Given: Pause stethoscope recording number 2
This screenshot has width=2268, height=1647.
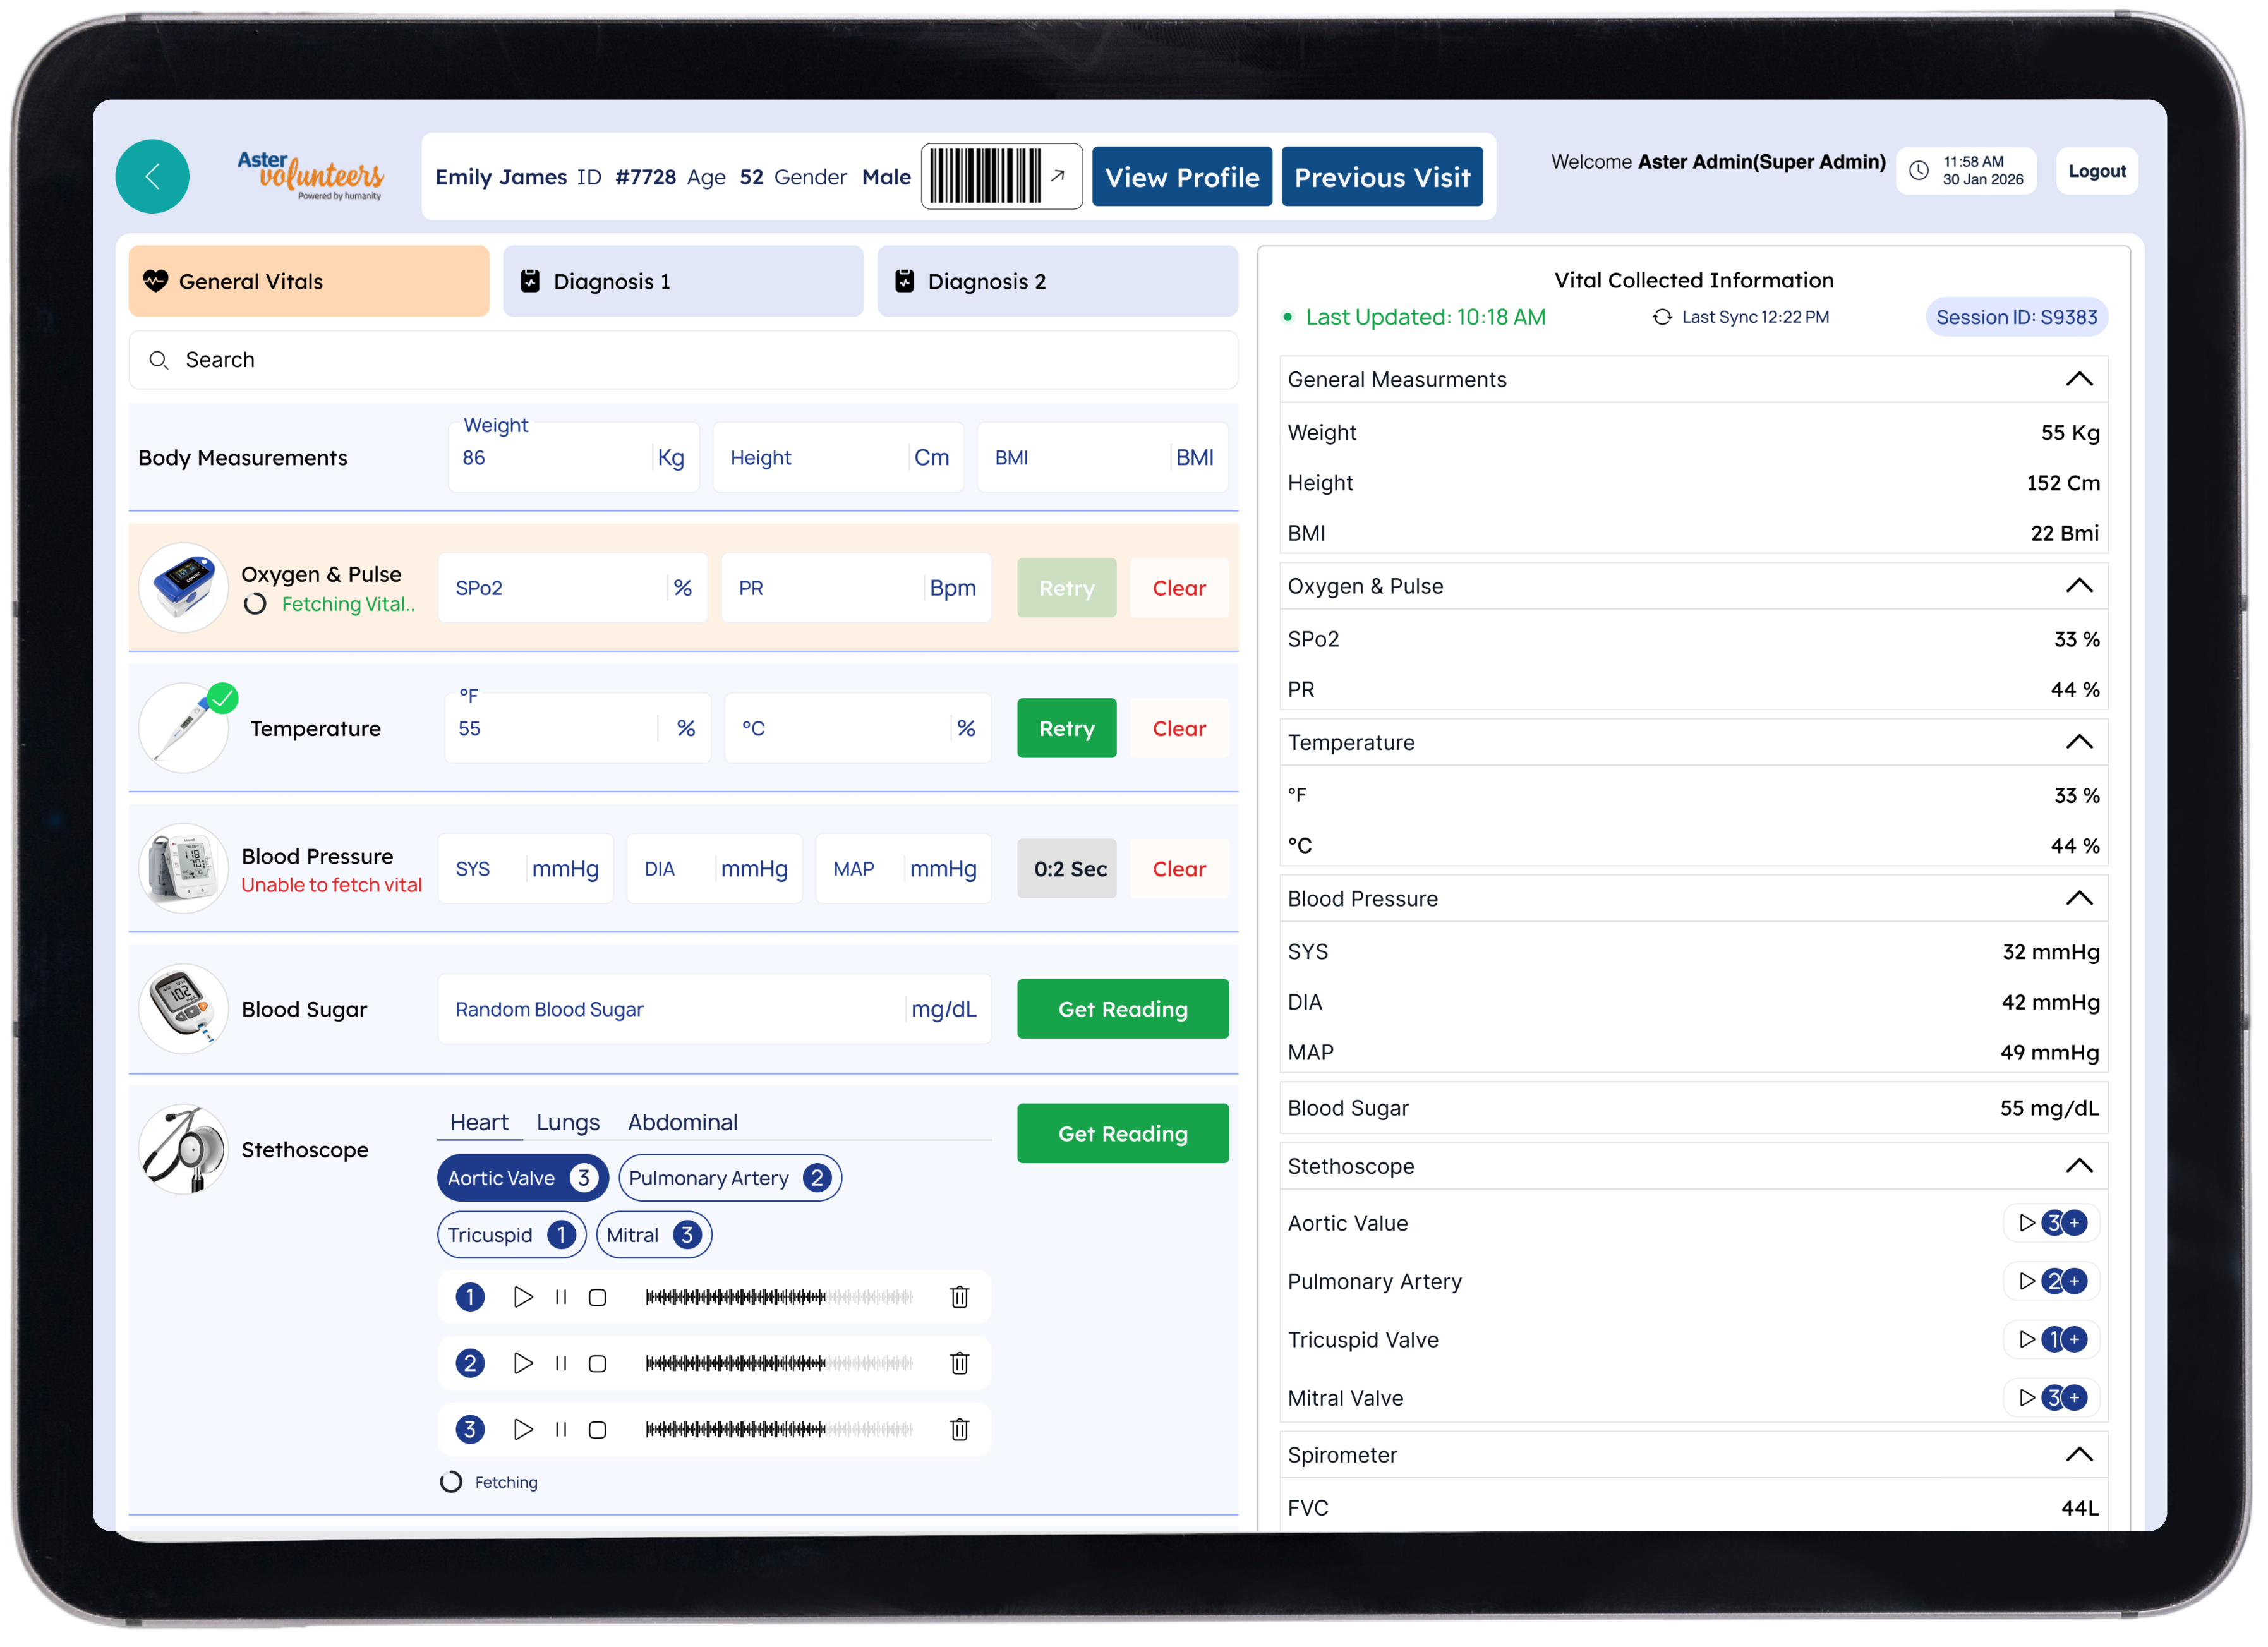Looking at the screenshot, I should [561, 1363].
